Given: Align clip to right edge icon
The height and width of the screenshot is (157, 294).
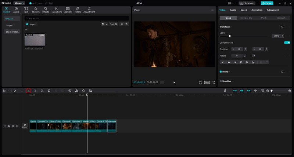Looking at the screenshot, I should [235, 62].
